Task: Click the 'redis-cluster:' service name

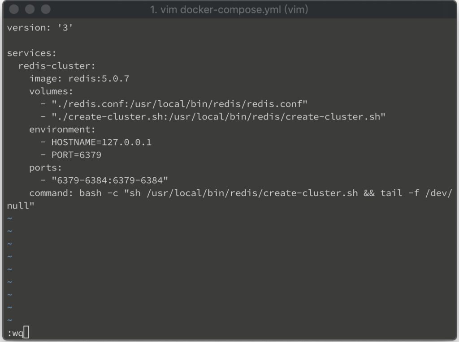Action: coord(56,66)
